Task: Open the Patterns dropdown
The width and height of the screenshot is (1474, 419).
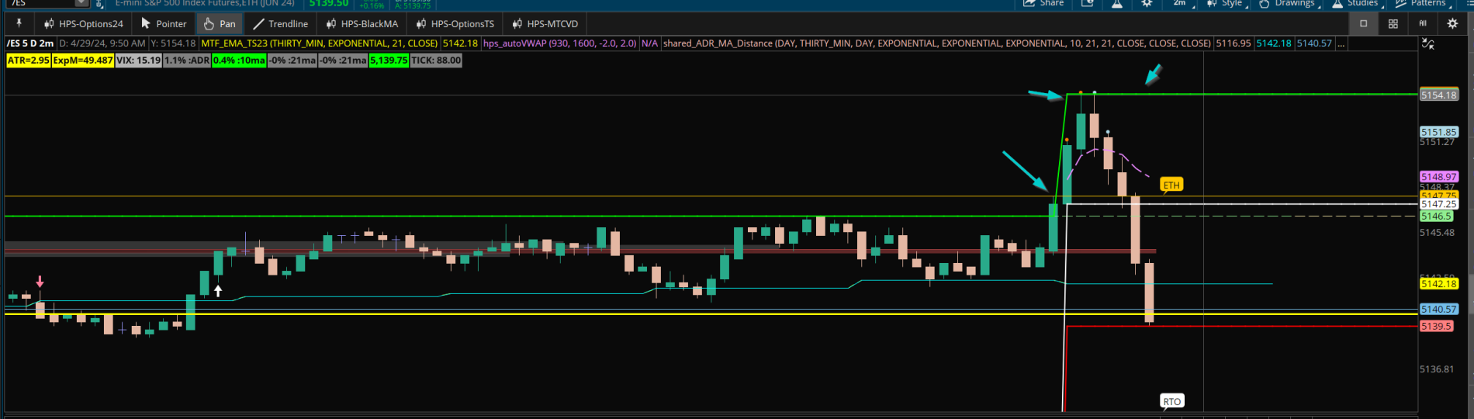Action: 1421,4
